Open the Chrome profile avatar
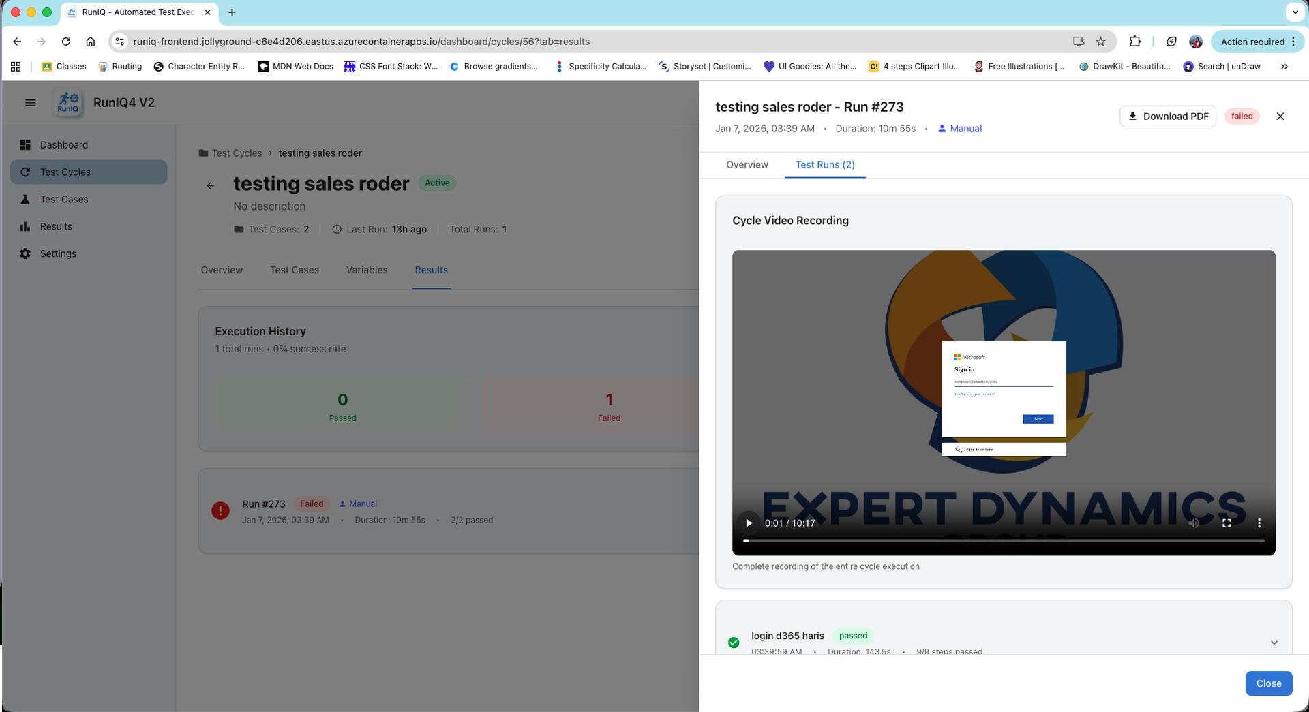The width and height of the screenshot is (1309, 712). (1195, 42)
